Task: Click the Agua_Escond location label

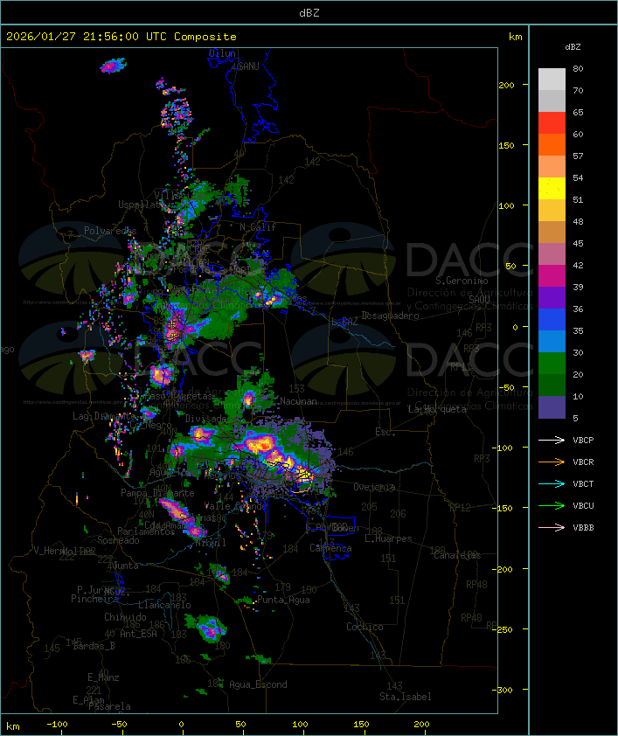Action: click(x=257, y=684)
